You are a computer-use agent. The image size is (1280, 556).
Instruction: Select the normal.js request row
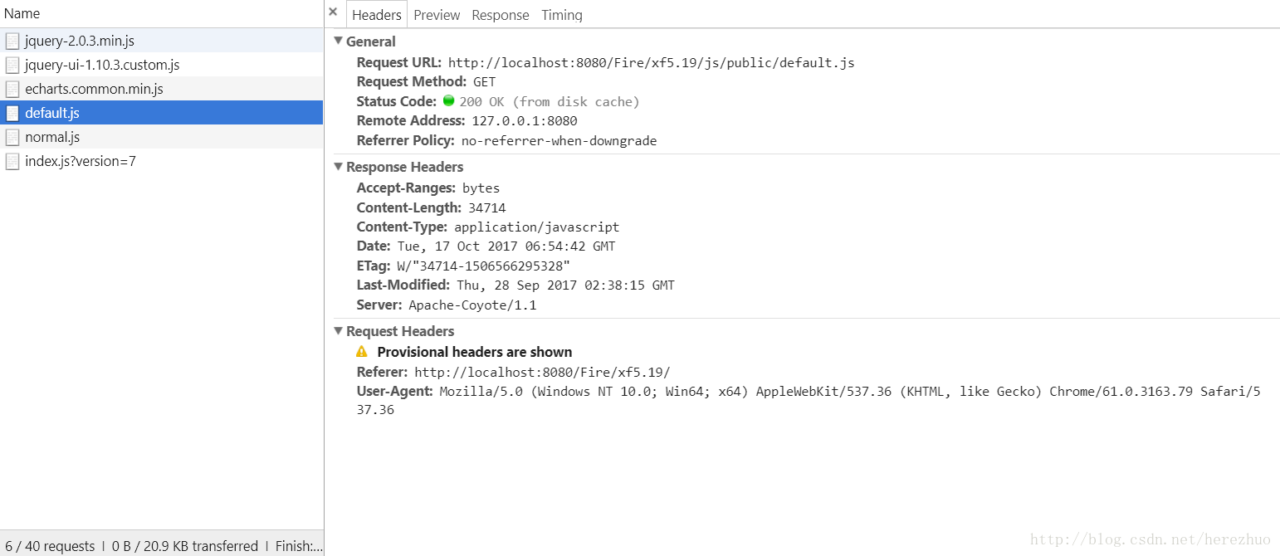point(162,137)
